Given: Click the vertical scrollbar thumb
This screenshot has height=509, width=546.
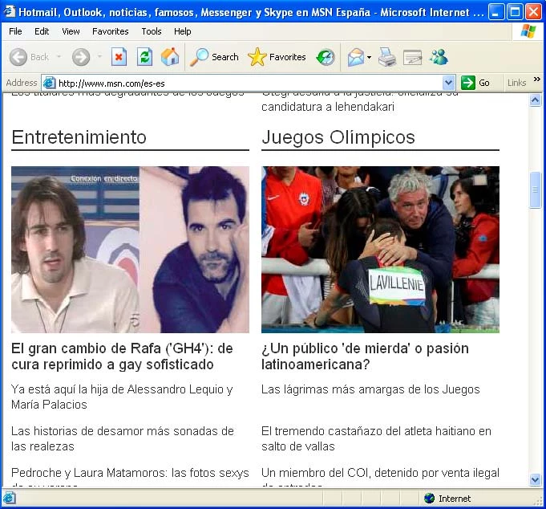Looking at the screenshot, I should click(536, 190).
